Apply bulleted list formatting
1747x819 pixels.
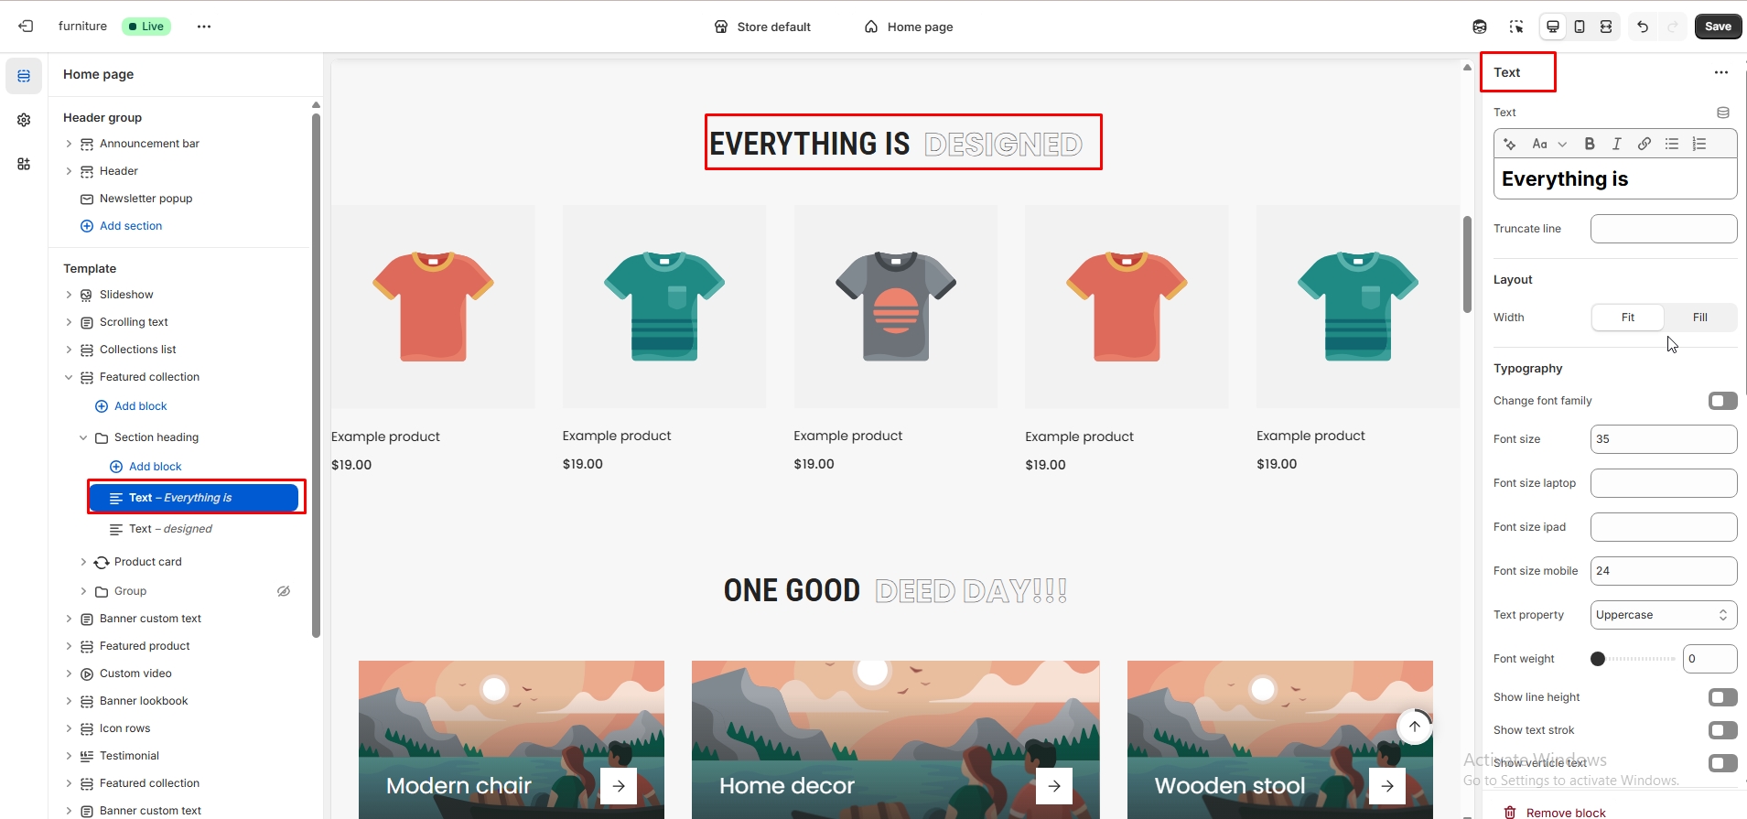tap(1672, 144)
